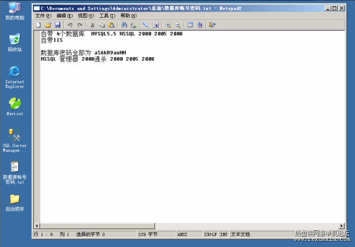Click the 行 1 : 8 position status entry
The image size is (355, 247).
[x=44, y=234]
